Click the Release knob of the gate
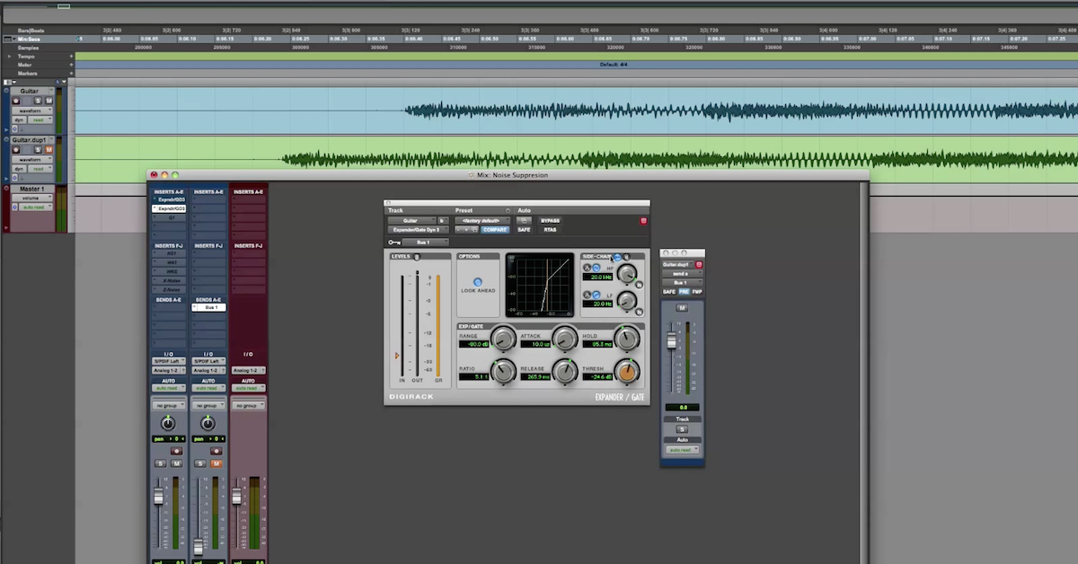 point(564,370)
